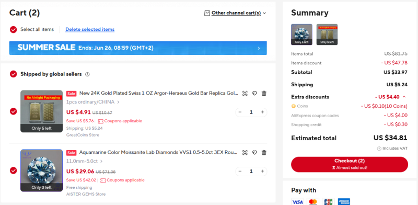
Task: Click Shopping credit row label
Action: point(306,124)
